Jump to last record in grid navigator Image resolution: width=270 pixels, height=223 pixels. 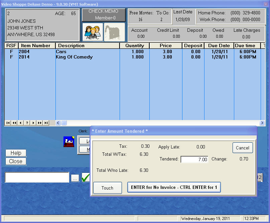click(46, 123)
